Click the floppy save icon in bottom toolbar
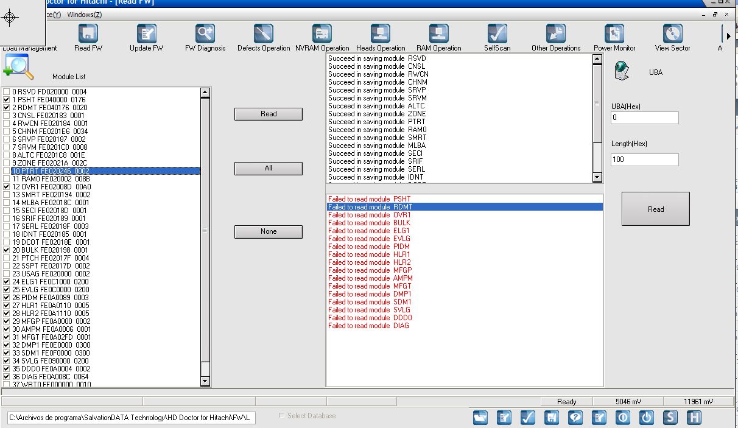Image resolution: width=738 pixels, height=428 pixels. [x=552, y=418]
